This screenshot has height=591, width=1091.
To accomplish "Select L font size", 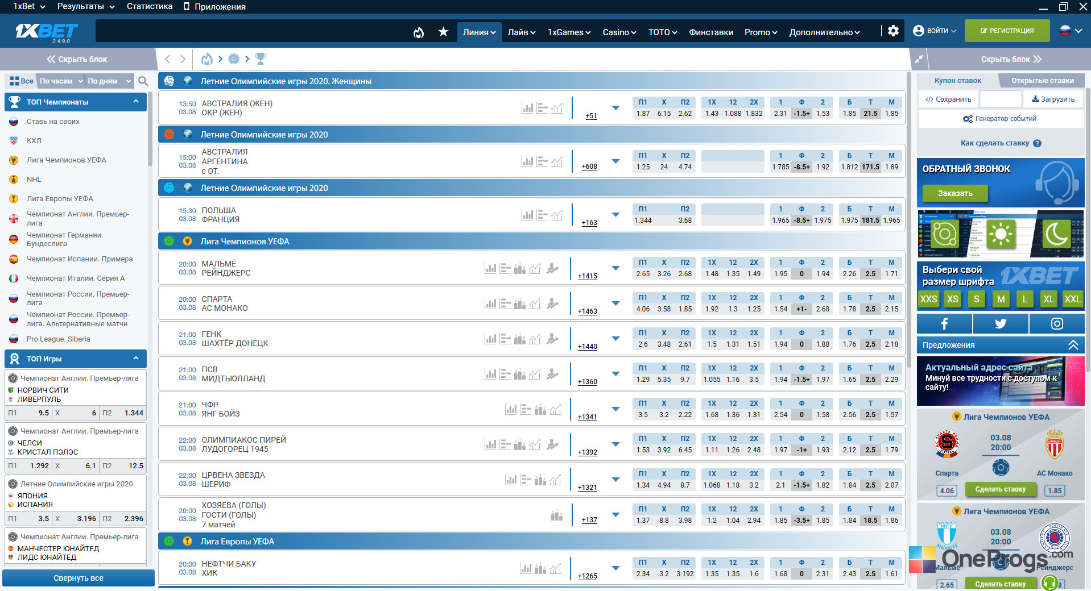I will click(x=1024, y=299).
